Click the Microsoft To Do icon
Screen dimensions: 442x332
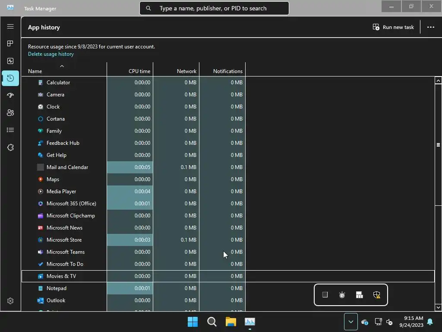[x=41, y=264]
